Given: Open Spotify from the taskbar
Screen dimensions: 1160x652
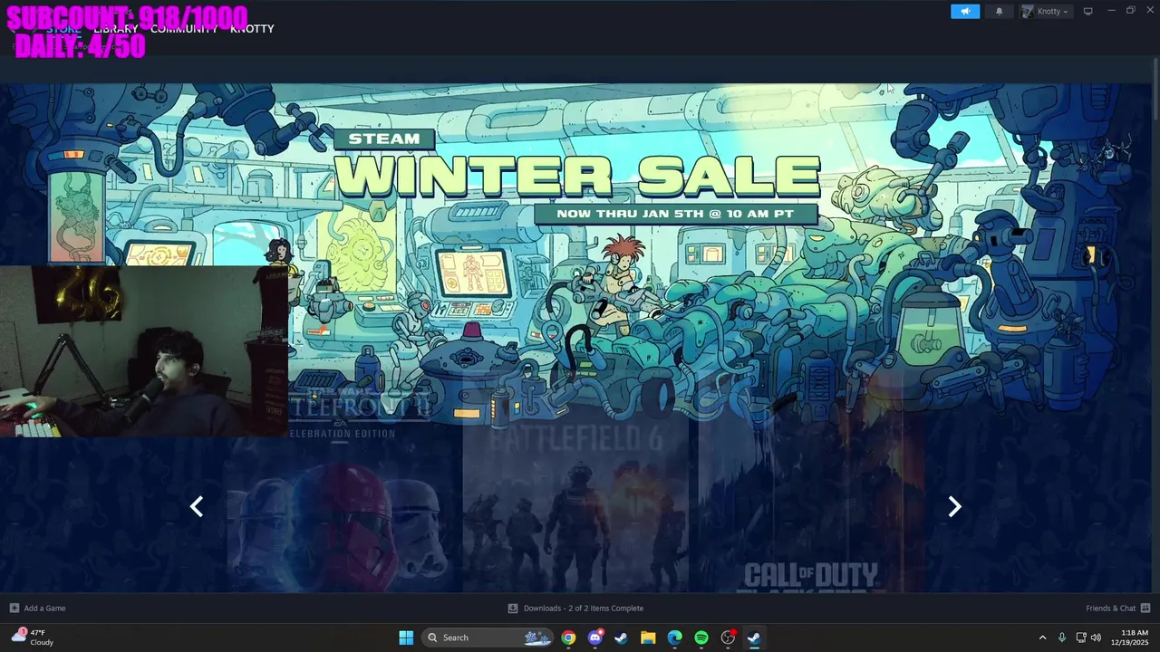Looking at the screenshot, I should click(701, 638).
